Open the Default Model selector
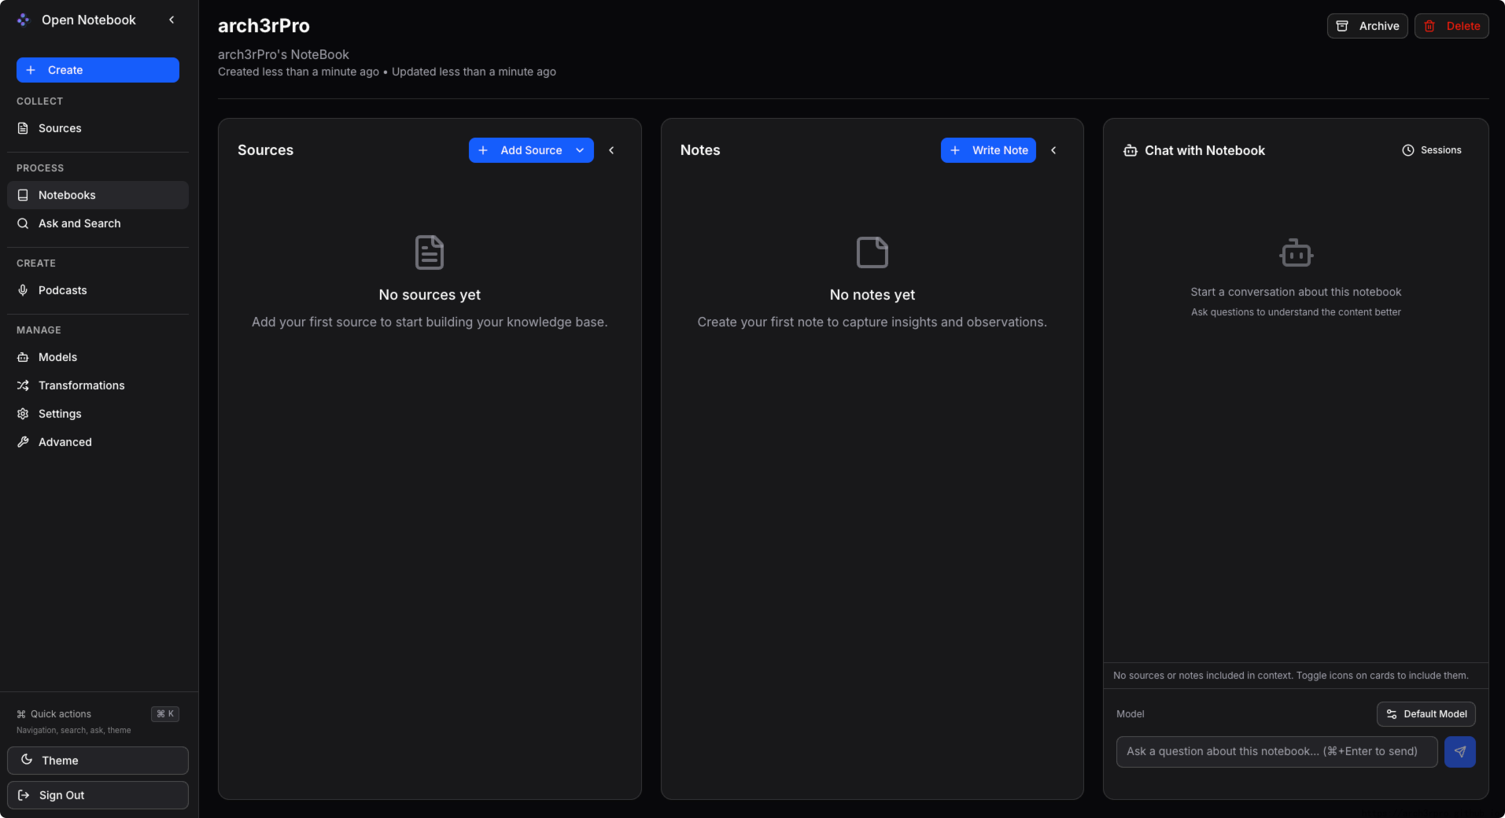This screenshot has height=818, width=1505. point(1426,714)
